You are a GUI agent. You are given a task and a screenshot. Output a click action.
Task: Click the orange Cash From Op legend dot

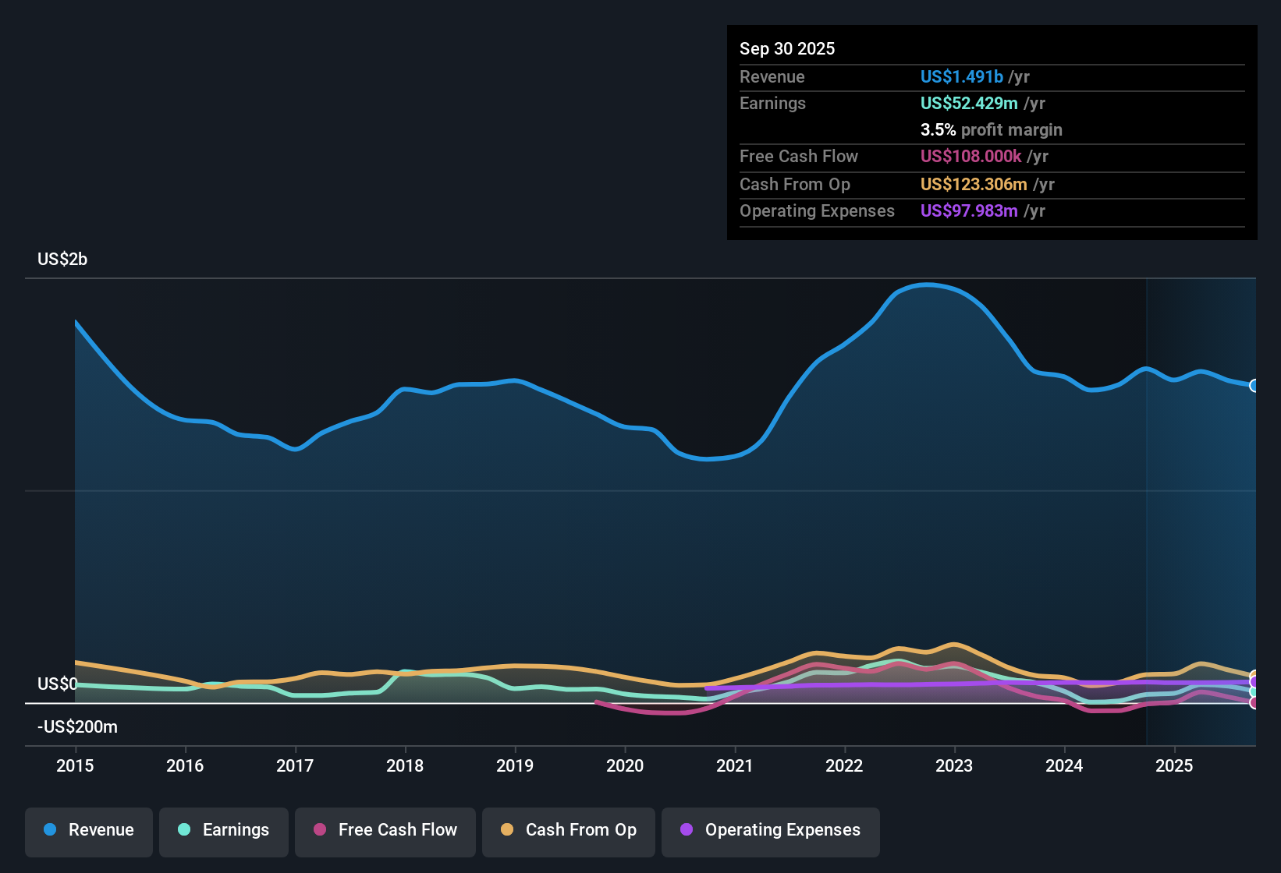[506, 830]
